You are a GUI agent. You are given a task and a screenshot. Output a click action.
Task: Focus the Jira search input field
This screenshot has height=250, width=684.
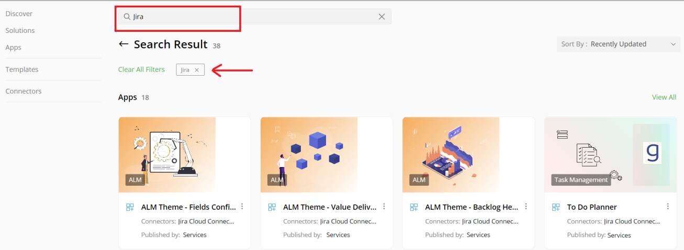(x=254, y=17)
